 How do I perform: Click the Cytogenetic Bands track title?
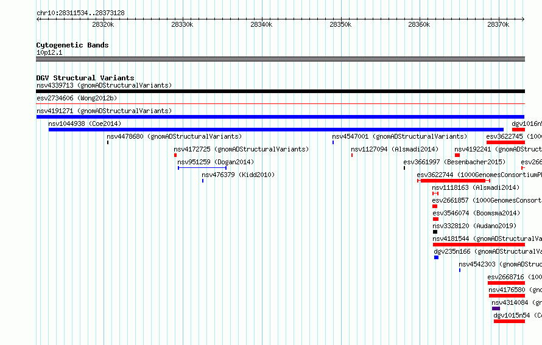click(x=72, y=45)
